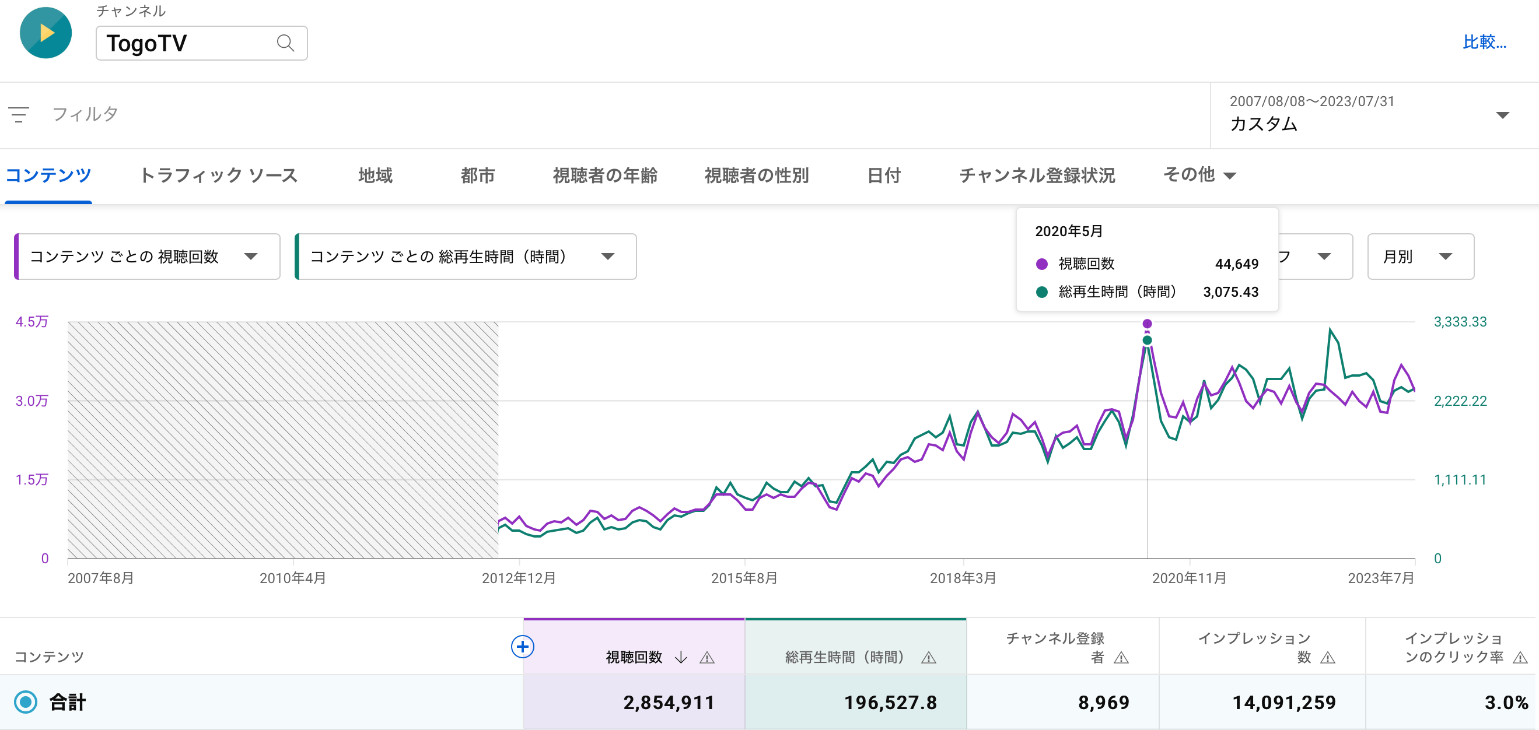
Task: Open 総再生時間（時間）metric dropdown
Action: (466, 257)
